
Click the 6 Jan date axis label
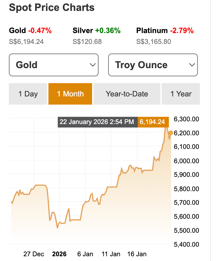click(x=85, y=254)
